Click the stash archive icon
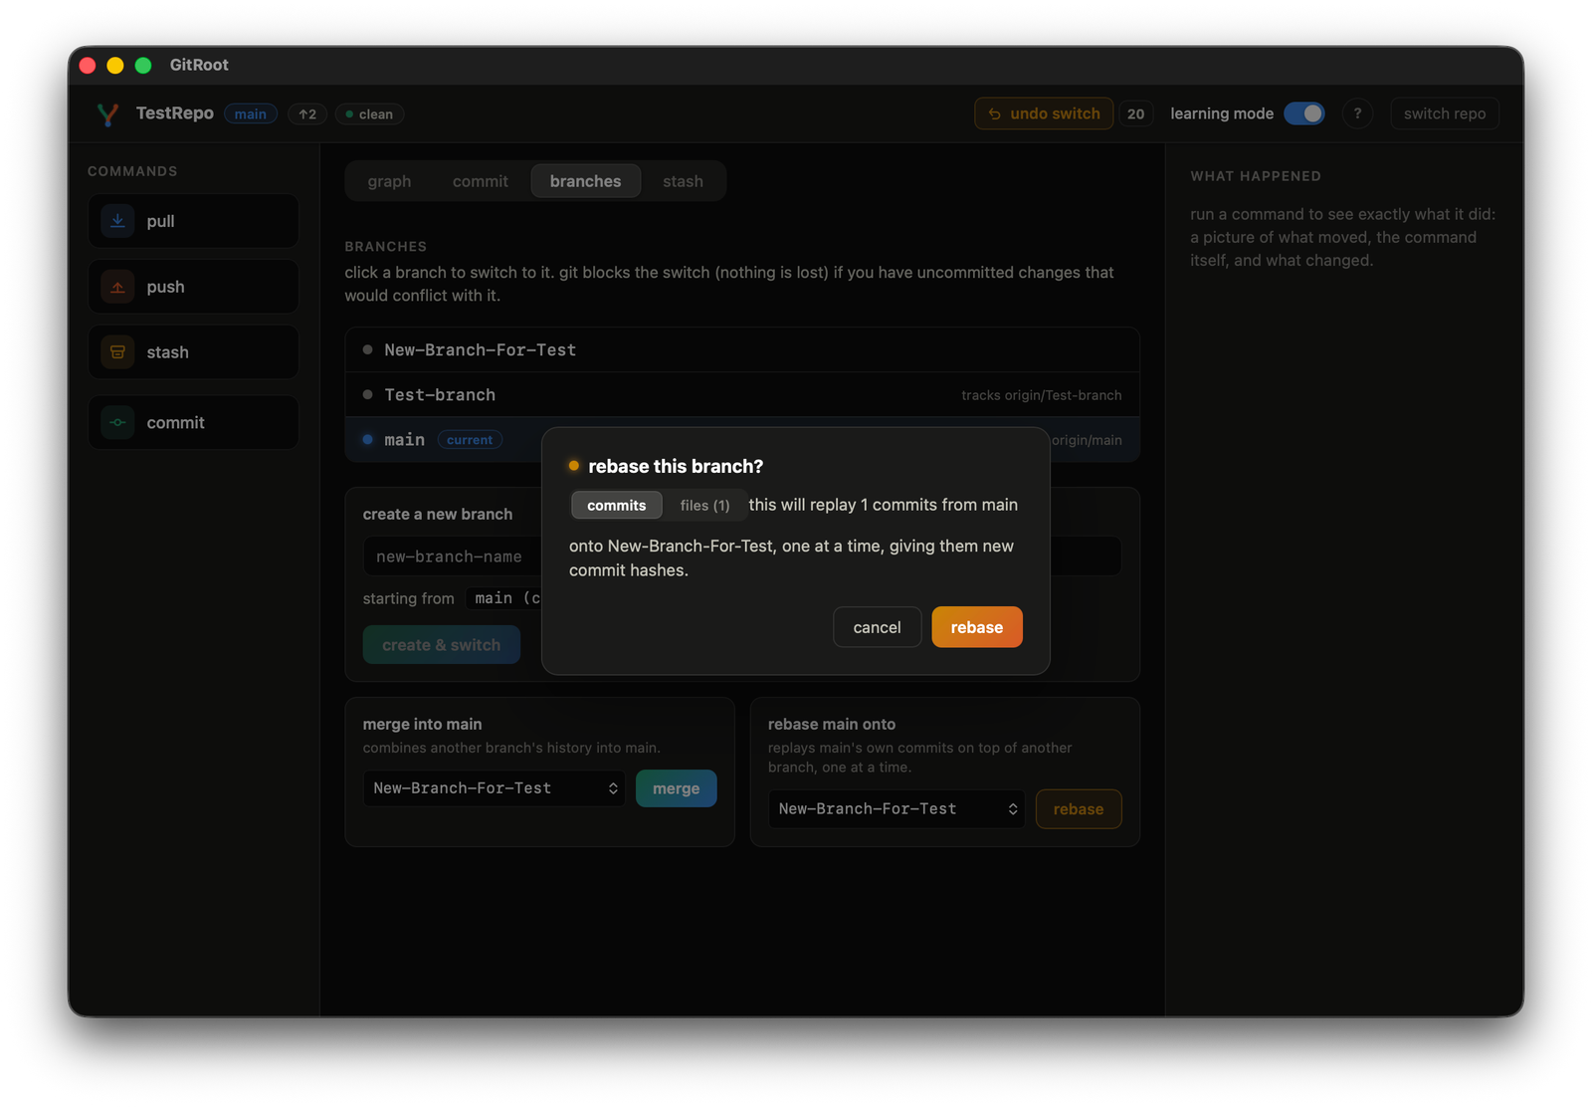Viewport: 1592px width, 1107px height. [x=117, y=352]
